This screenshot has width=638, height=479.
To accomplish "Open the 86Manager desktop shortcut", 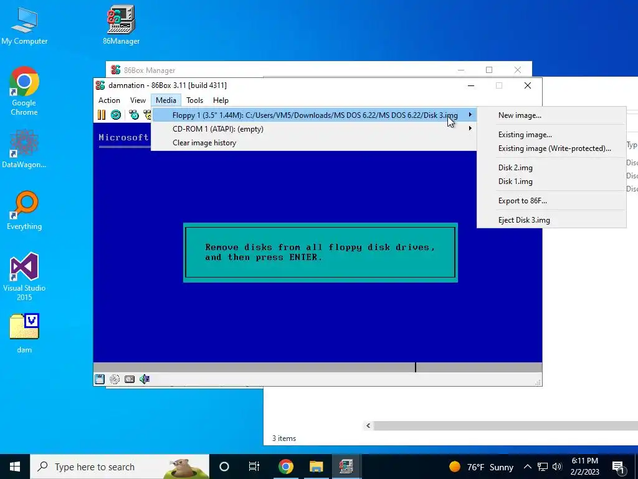I will (x=121, y=25).
